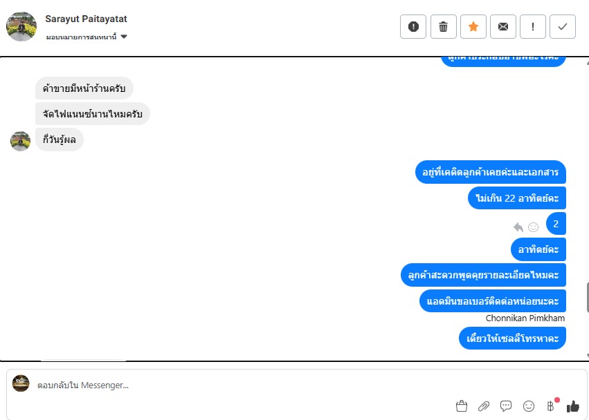Screen dimensions: 589x420
Task: Mark conversation unread with envelope icon
Action: pos(503,27)
